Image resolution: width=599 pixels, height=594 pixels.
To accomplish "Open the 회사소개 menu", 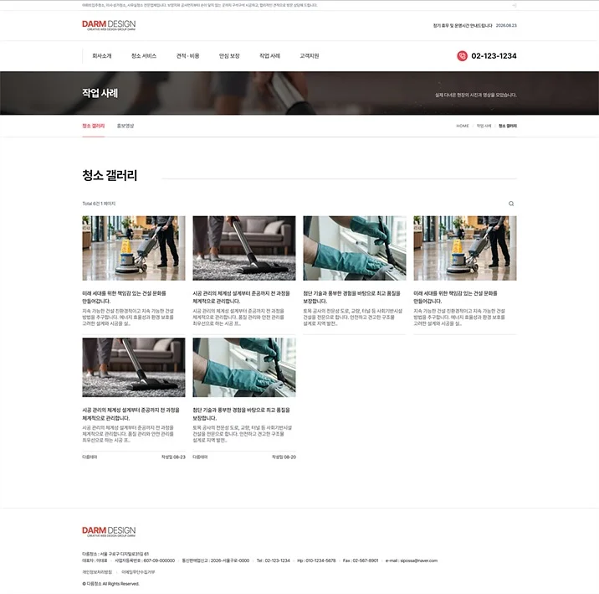I will click(102, 56).
